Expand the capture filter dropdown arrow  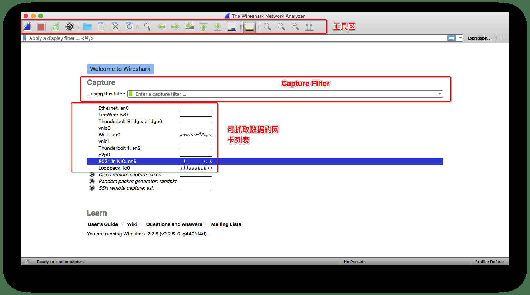(x=440, y=94)
